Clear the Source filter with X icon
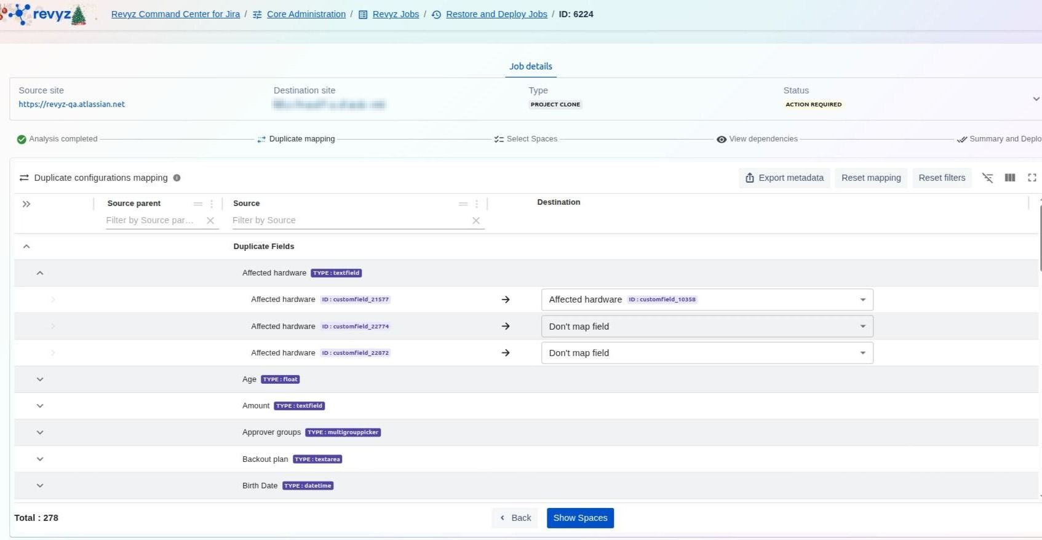Screen dimensions: 1042x540 click(x=475, y=221)
